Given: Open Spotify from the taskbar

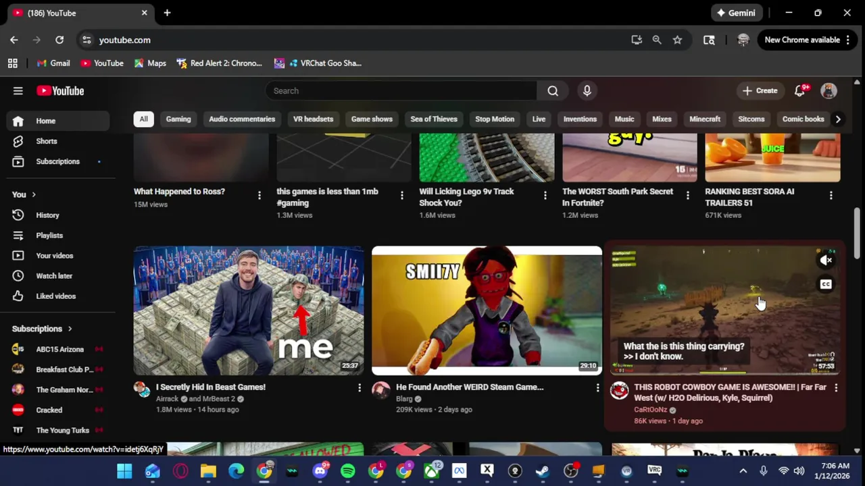Looking at the screenshot, I should click(x=347, y=470).
